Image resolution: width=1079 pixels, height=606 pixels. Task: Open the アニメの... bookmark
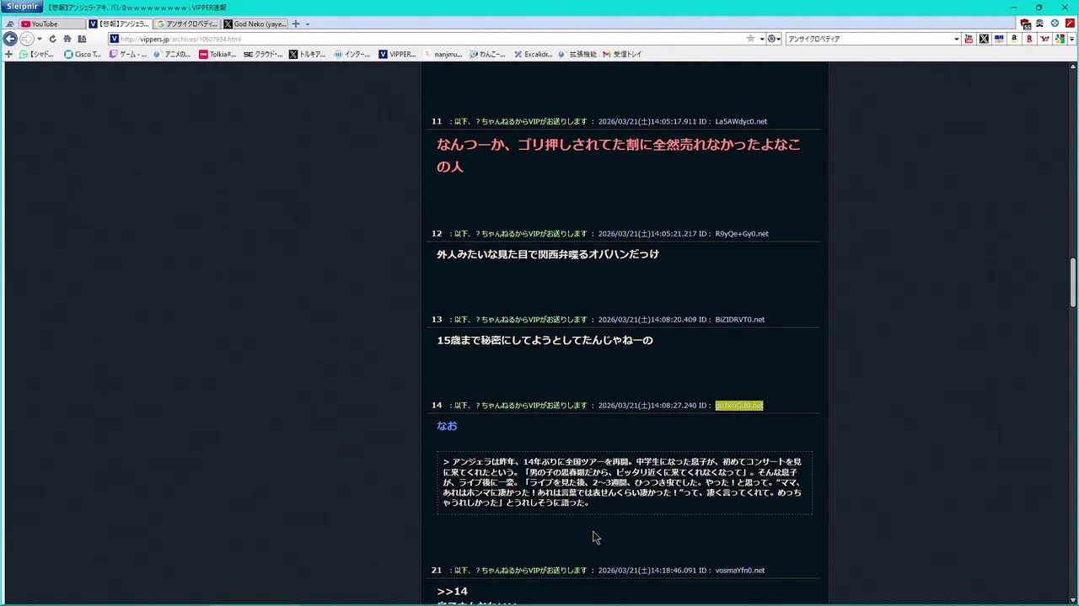point(172,54)
